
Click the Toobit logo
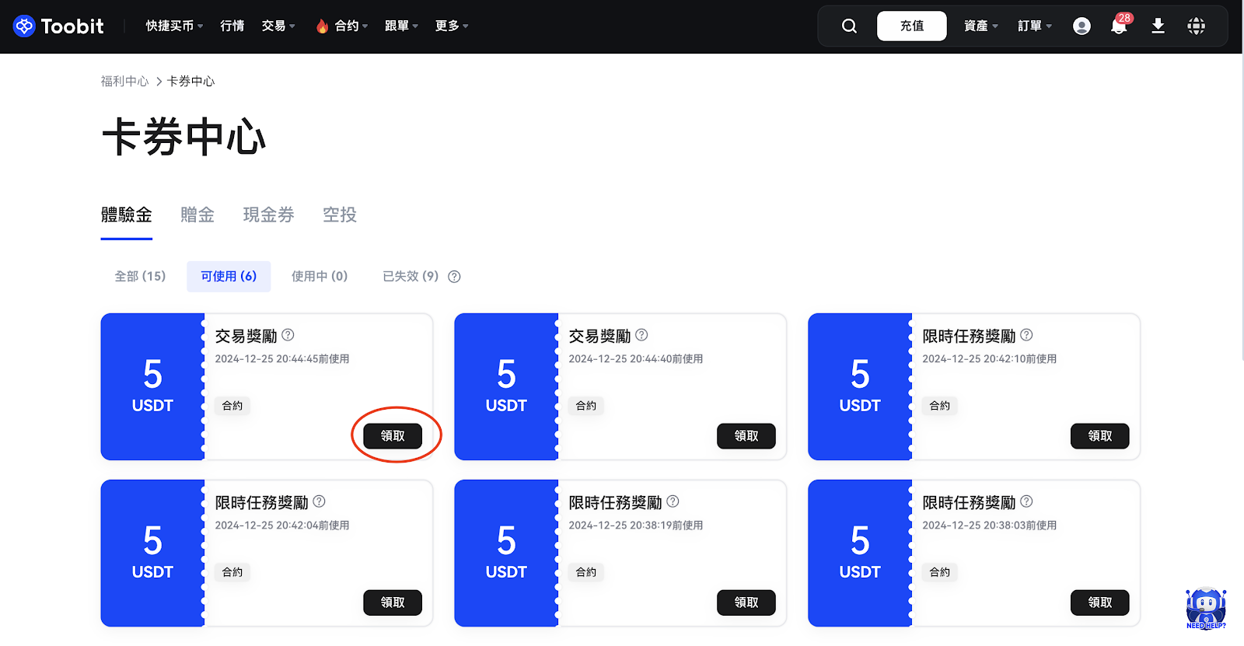(58, 26)
